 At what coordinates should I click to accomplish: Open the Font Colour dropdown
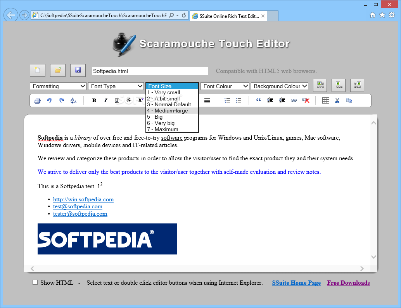coord(225,86)
